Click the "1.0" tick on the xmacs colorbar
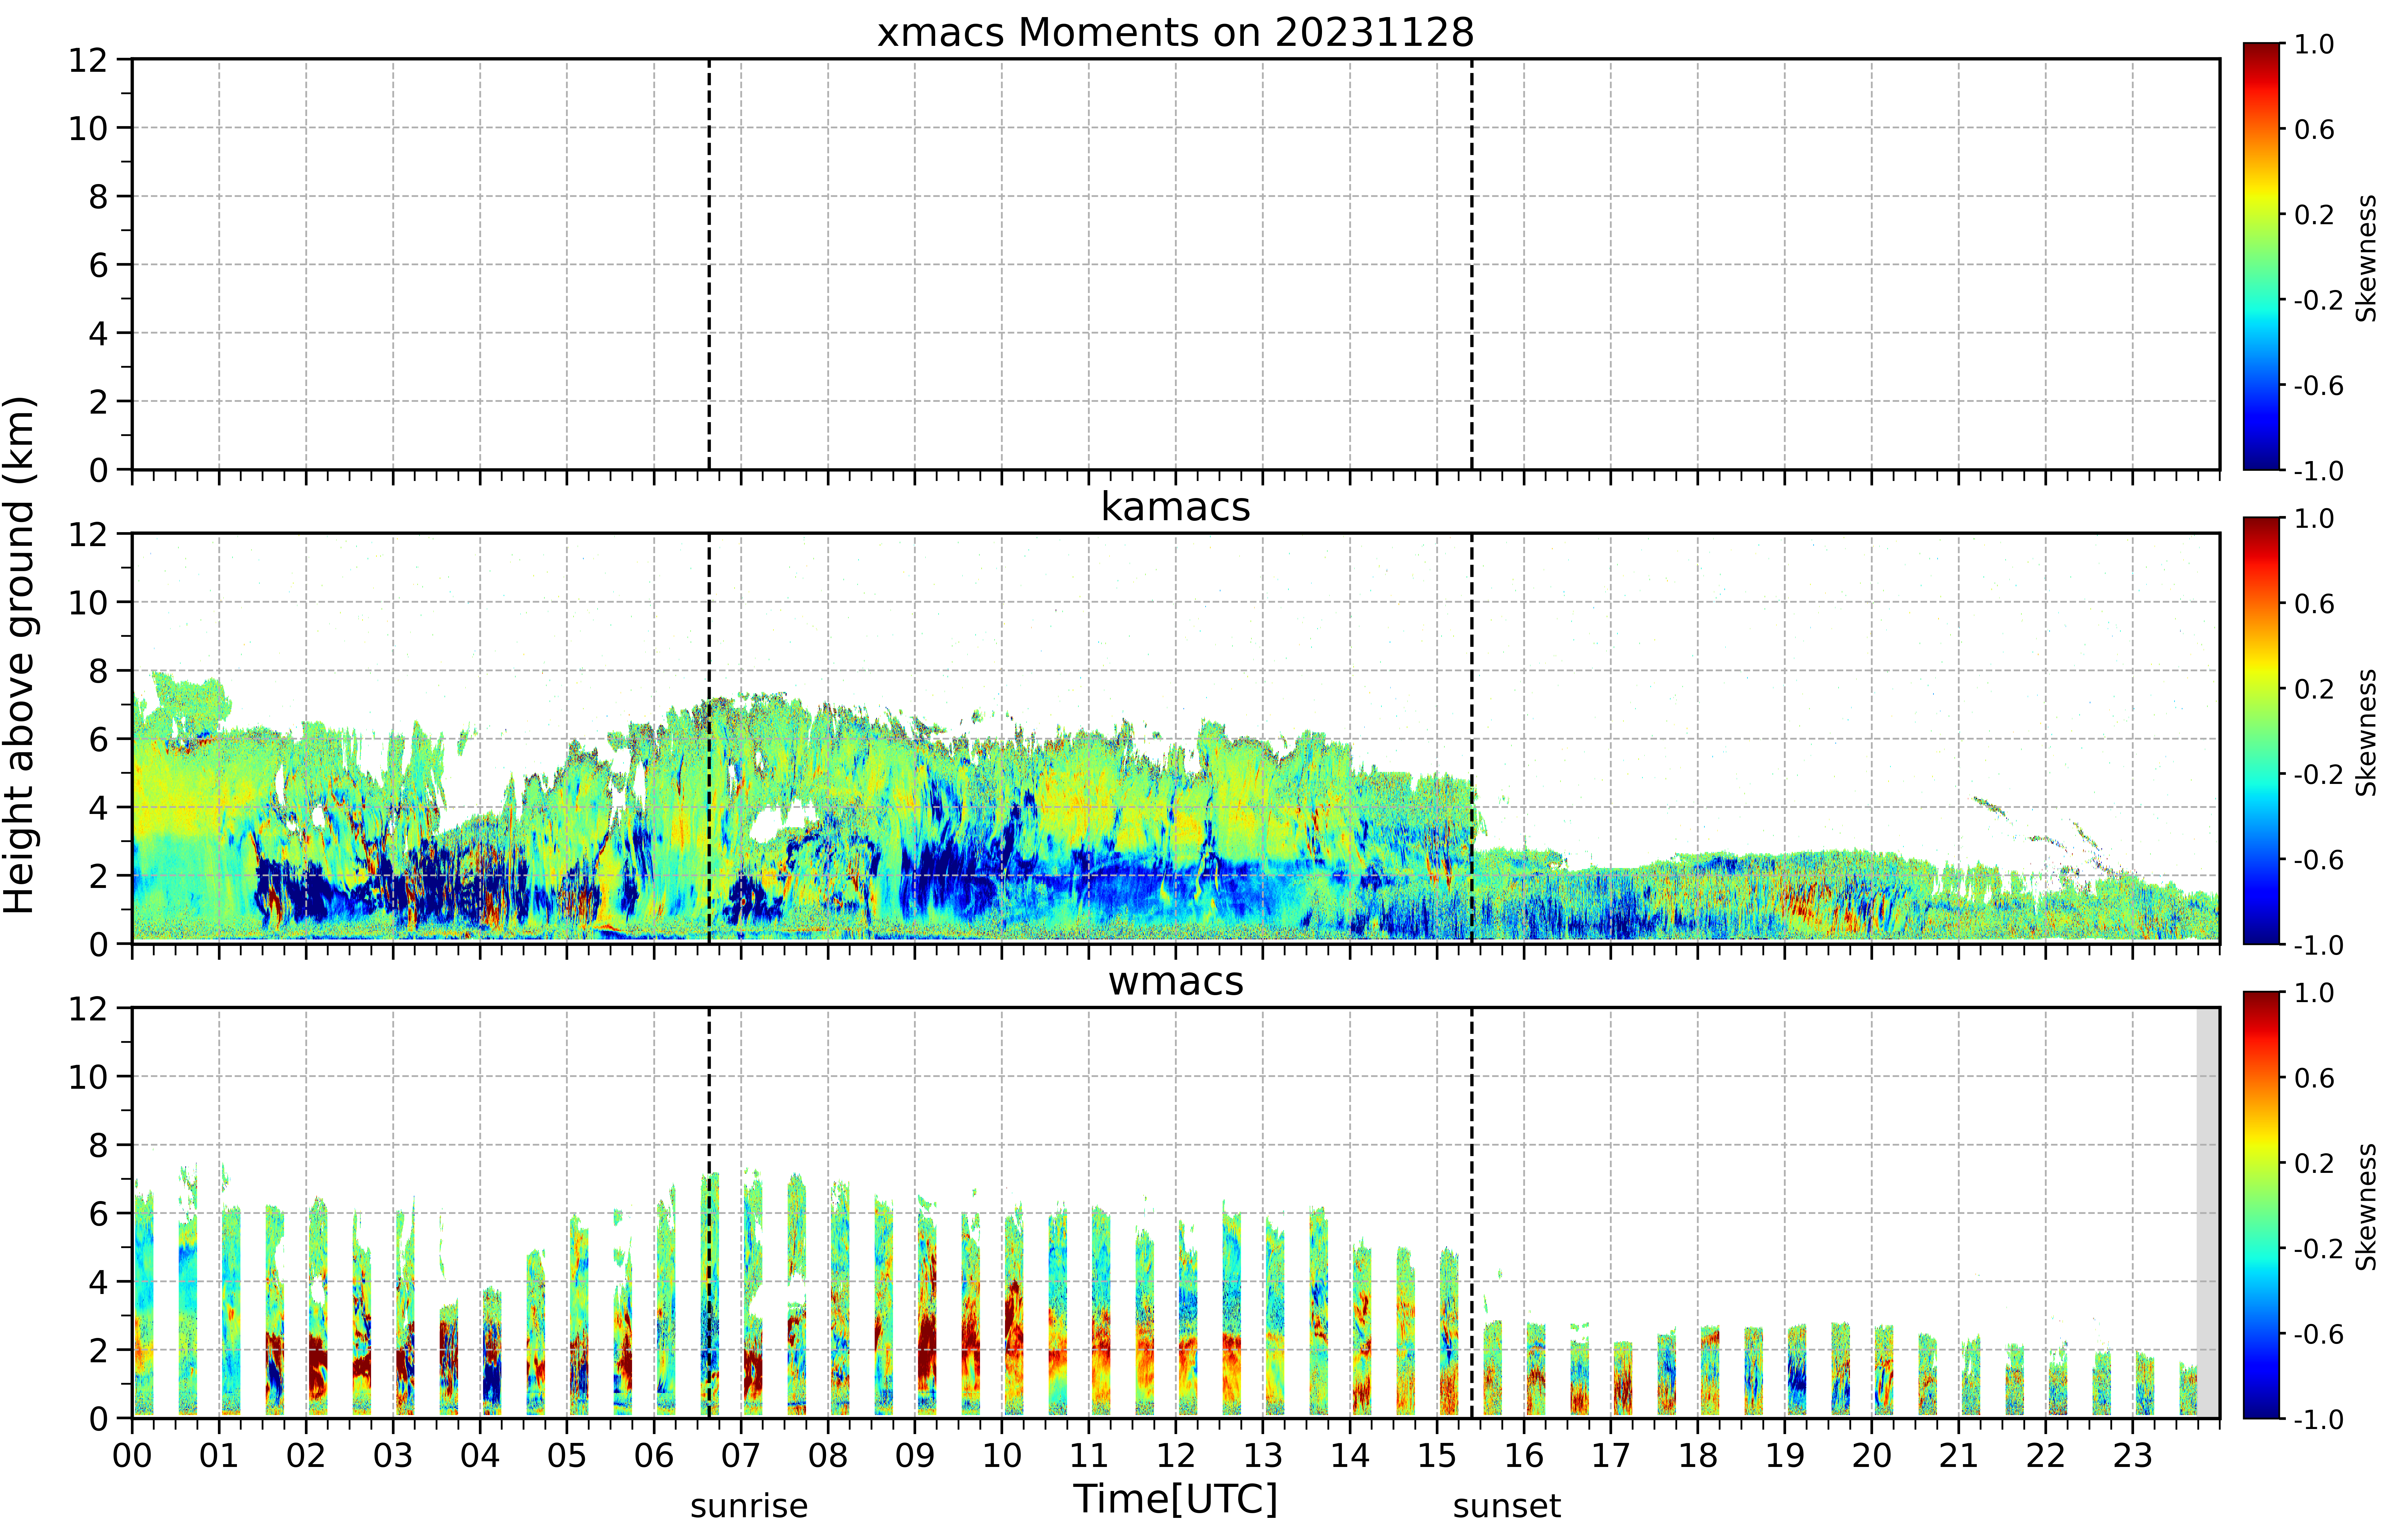2395x1540 pixels. (x=2314, y=44)
